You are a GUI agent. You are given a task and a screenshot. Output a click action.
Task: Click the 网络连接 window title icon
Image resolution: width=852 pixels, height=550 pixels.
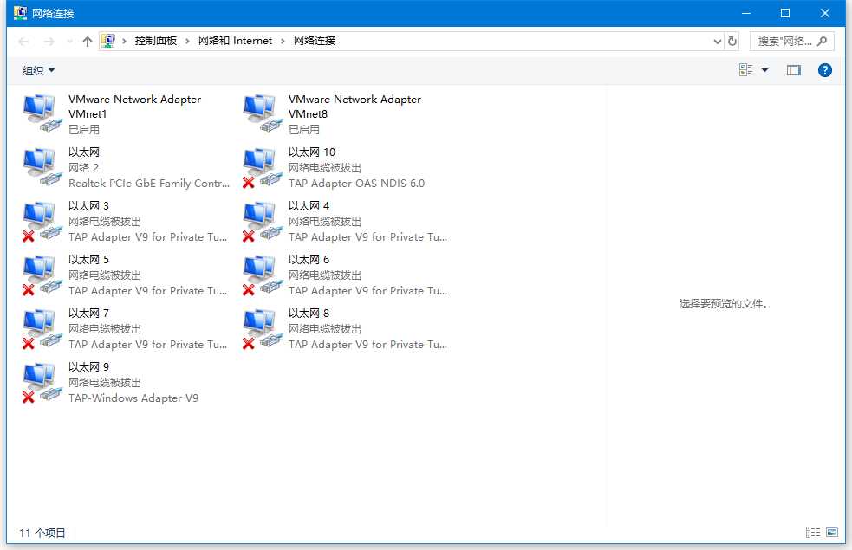tap(20, 13)
